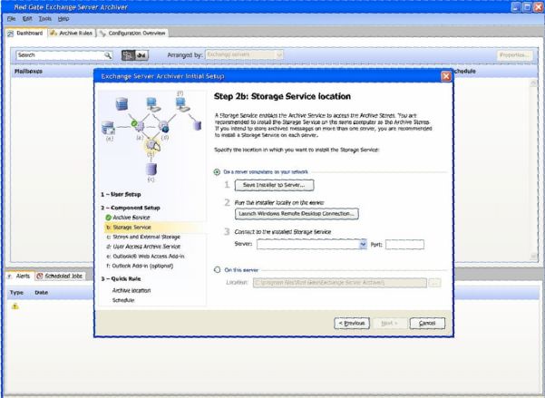Select 'On a server somewhere on your network'
545x398 pixels.
pyautogui.click(x=217, y=172)
